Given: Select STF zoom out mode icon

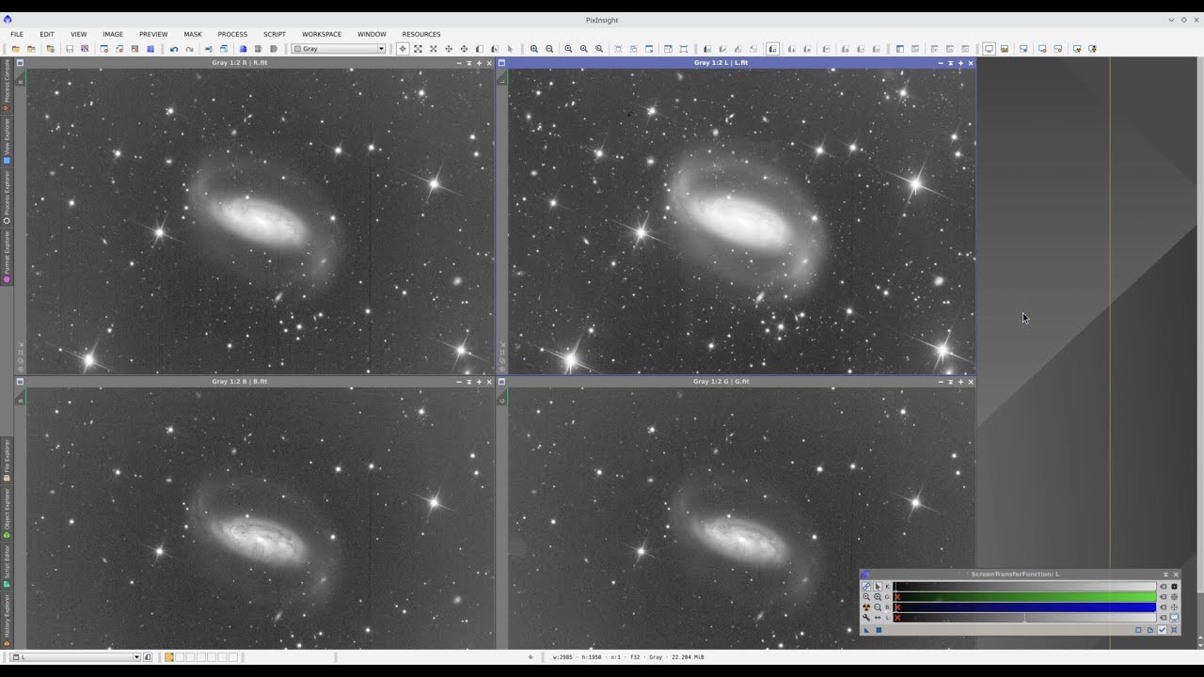Looking at the screenshot, I should click(x=878, y=607).
